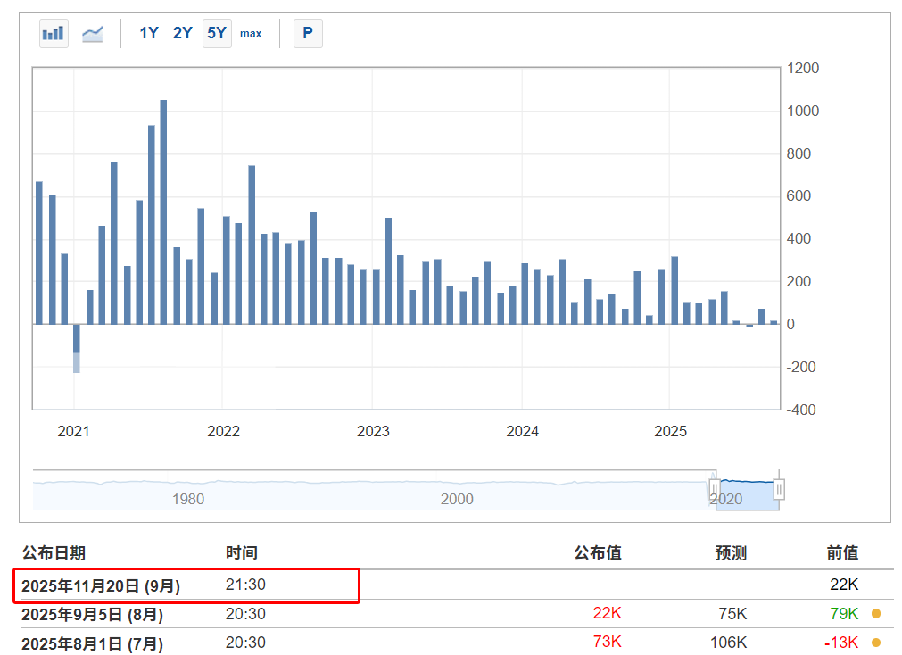Select the 5Y time range

pyautogui.click(x=217, y=34)
